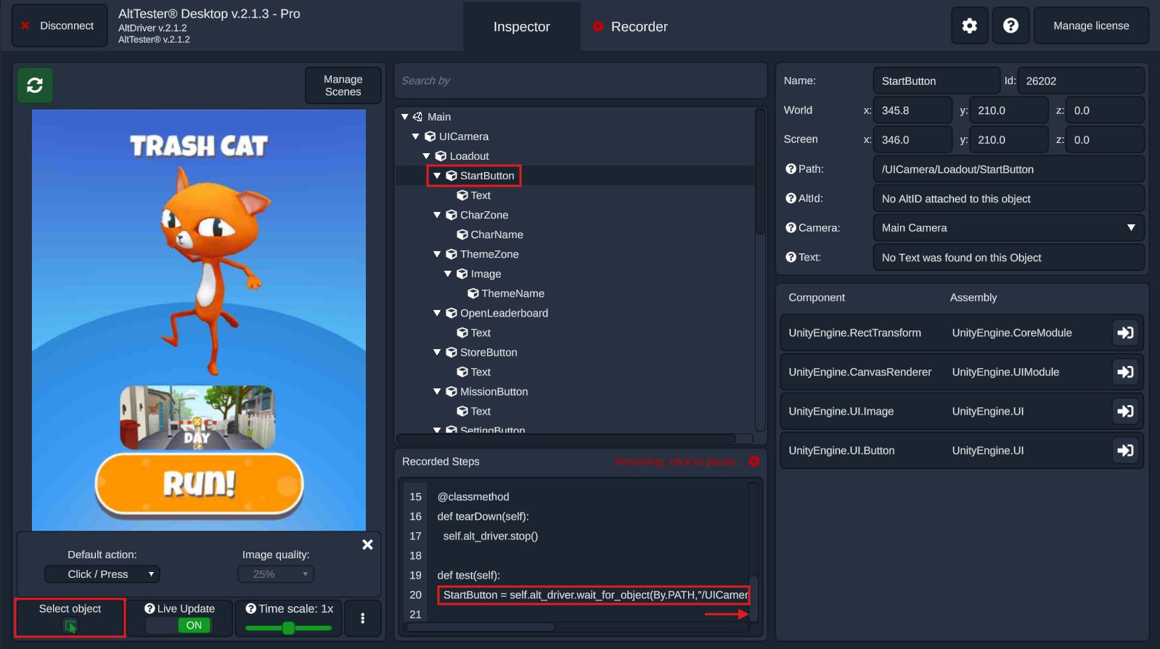The height and width of the screenshot is (649, 1160).
Task: Switch to the Inspector tab
Action: coord(521,27)
